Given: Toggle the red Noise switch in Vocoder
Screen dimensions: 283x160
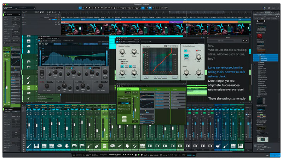Looking at the screenshot, I should click(x=197, y=51).
